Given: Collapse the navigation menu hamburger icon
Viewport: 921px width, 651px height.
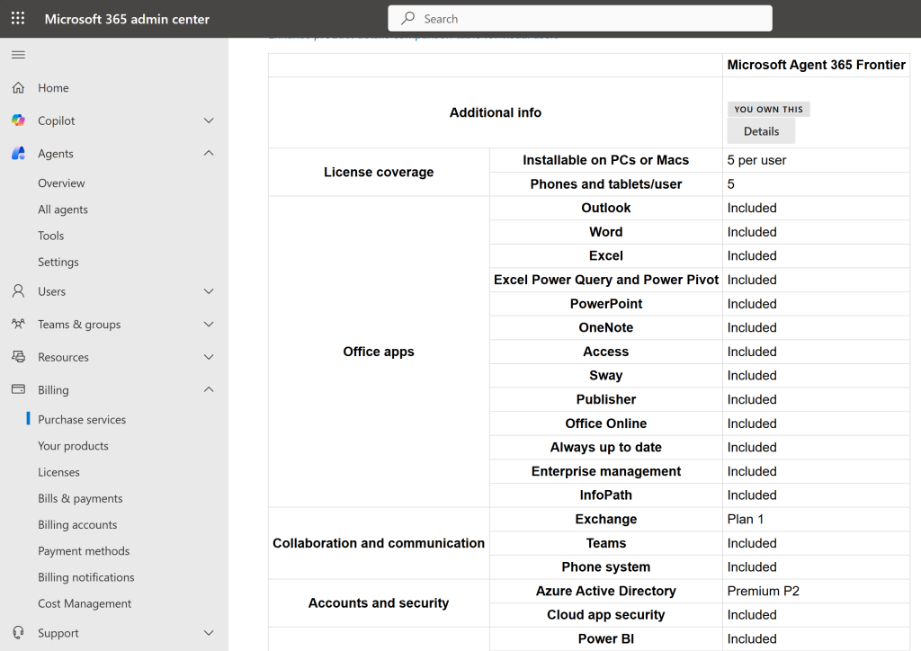Looking at the screenshot, I should tap(18, 55).
